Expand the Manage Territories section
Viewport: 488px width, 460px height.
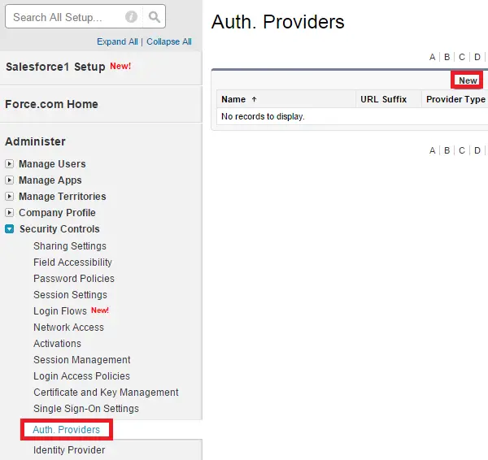tap(9, 196)
